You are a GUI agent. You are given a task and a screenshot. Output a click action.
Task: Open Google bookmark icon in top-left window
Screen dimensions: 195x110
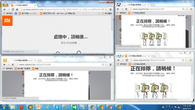[x=16, y=13]
